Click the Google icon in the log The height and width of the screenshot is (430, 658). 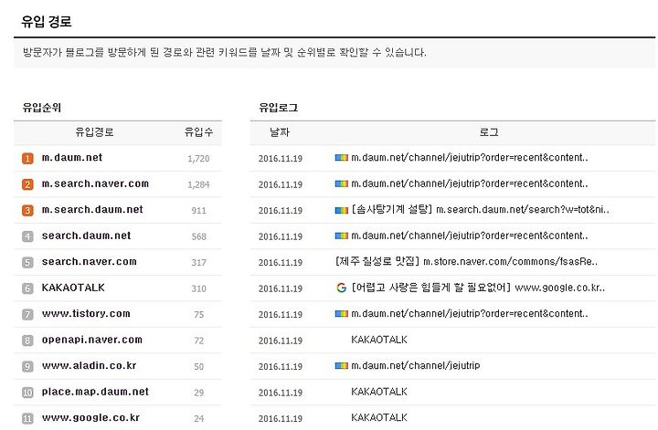coord(342,288)
